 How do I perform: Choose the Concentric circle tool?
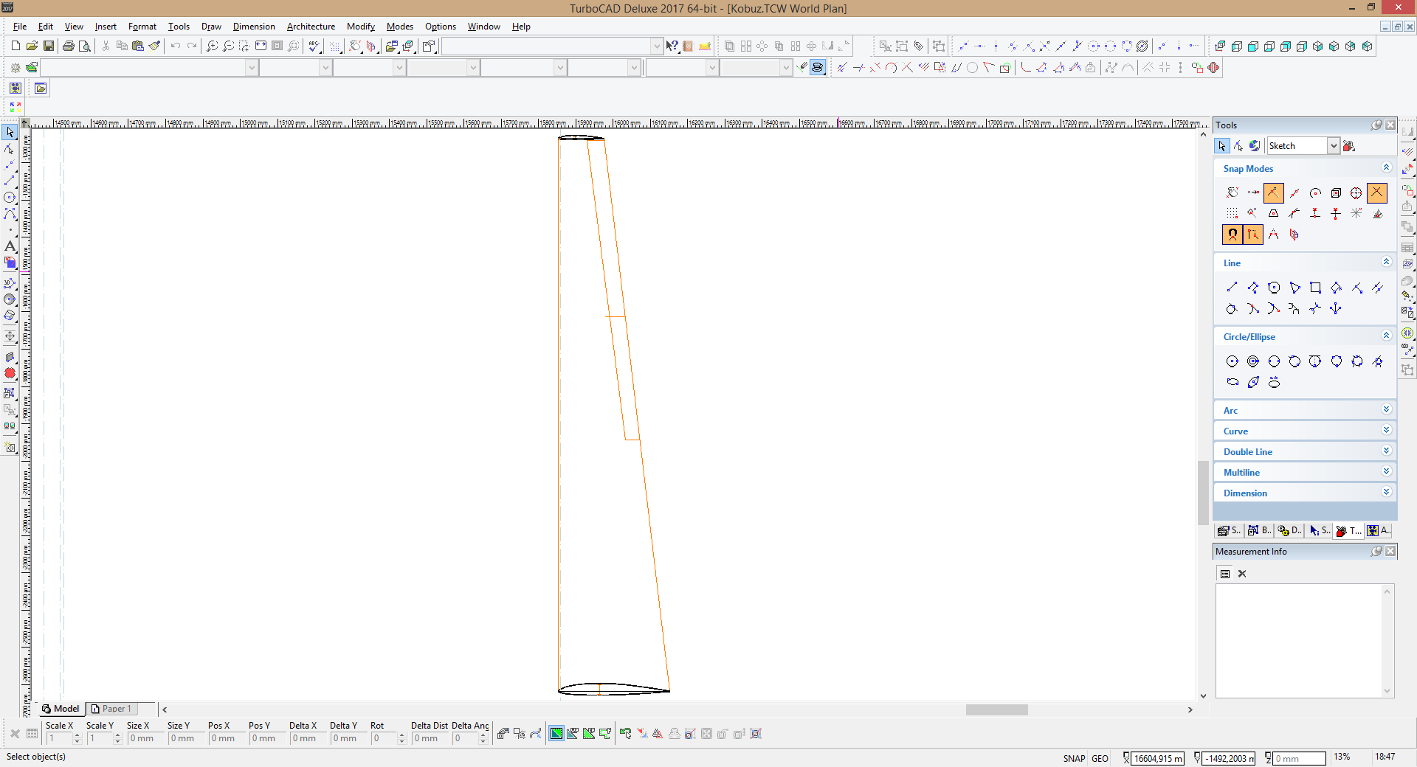tap(1253, 361)
